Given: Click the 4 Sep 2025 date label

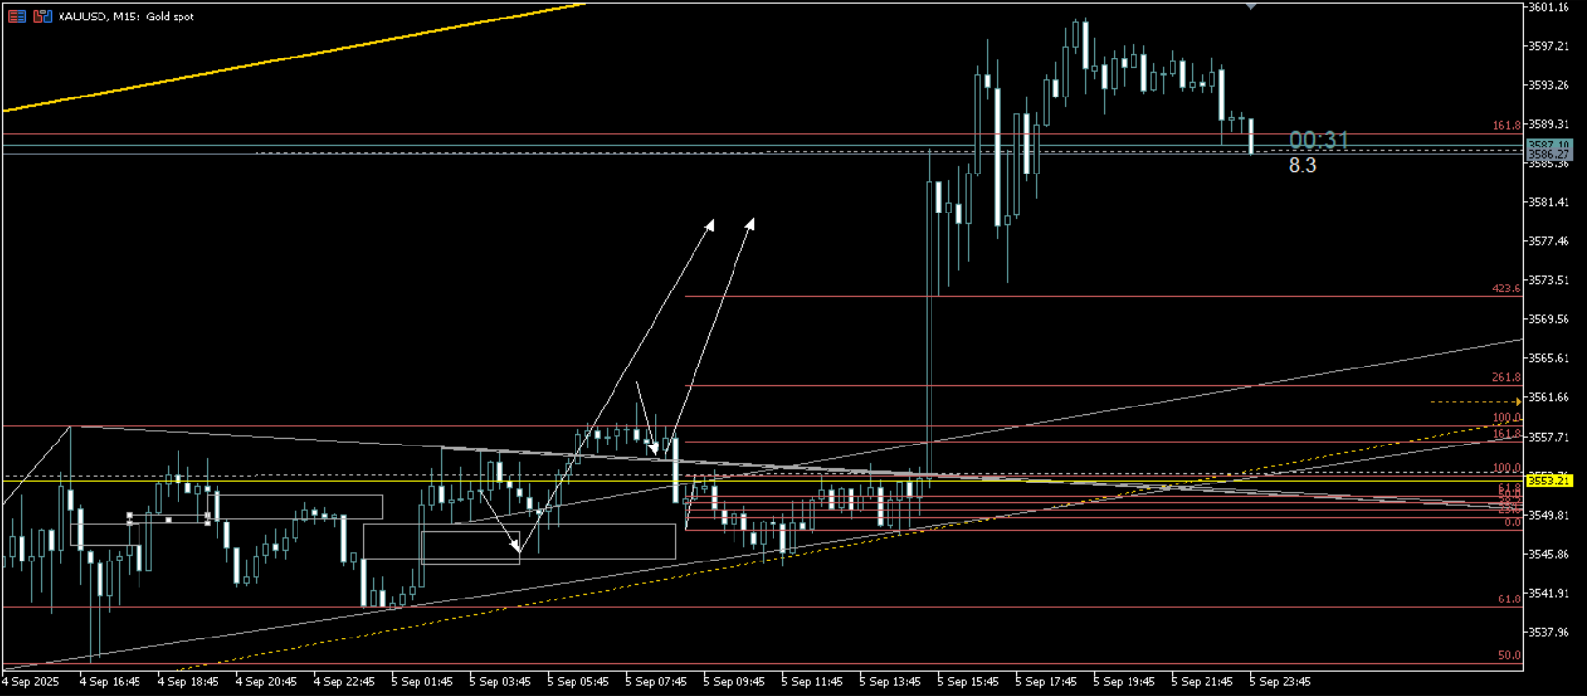Looking at the screenshot, I should point(31,682).
